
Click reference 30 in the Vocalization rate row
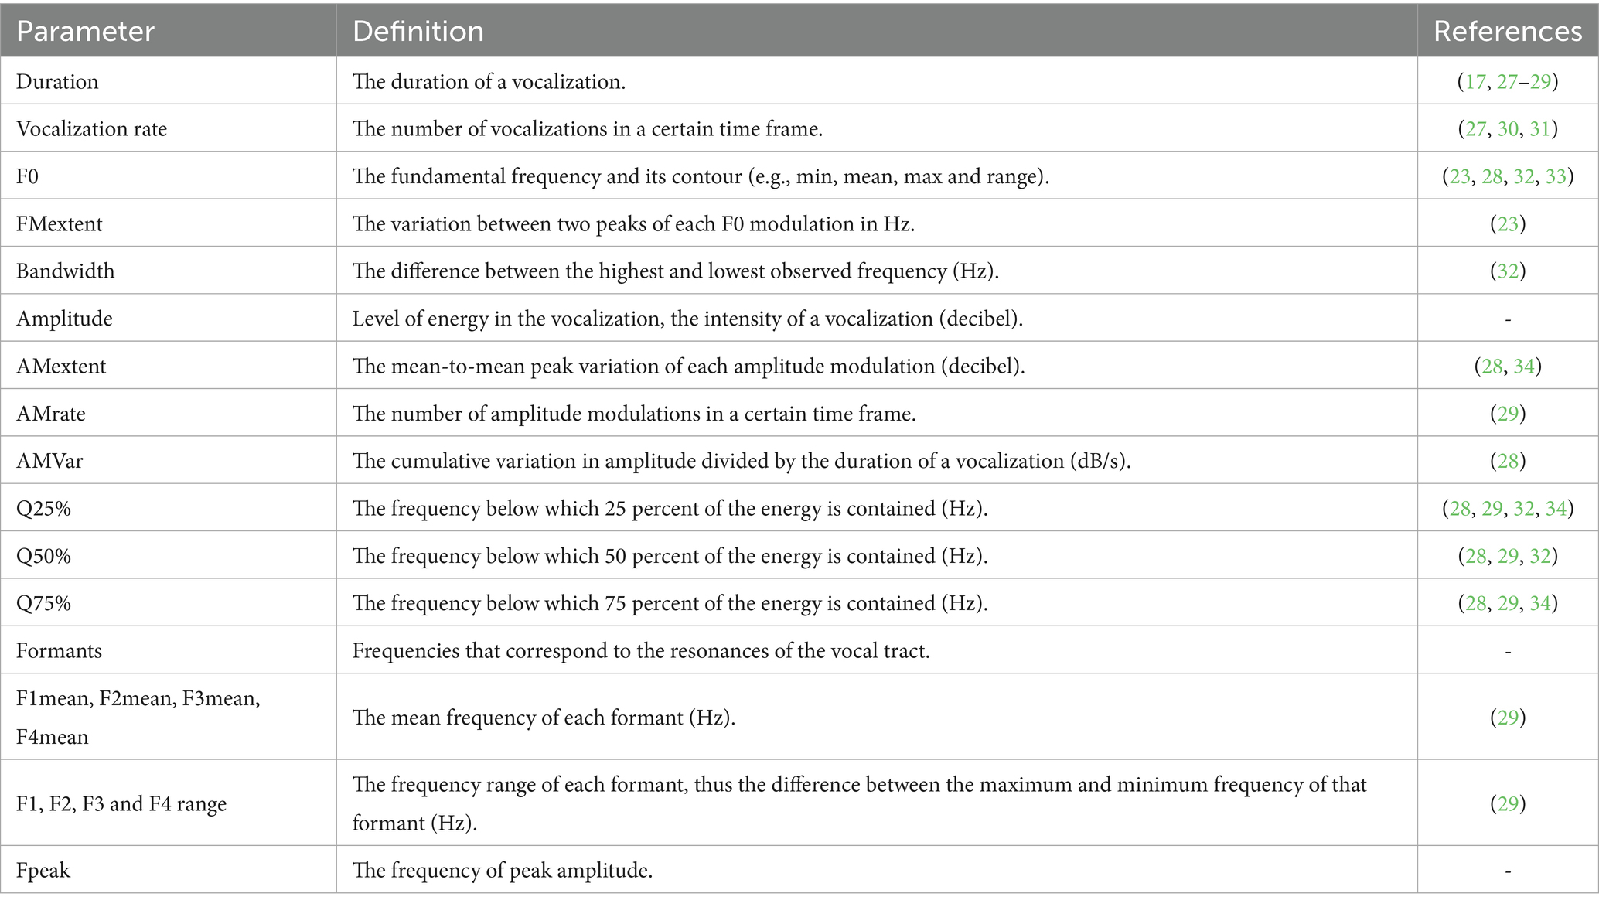[1508, 128]
